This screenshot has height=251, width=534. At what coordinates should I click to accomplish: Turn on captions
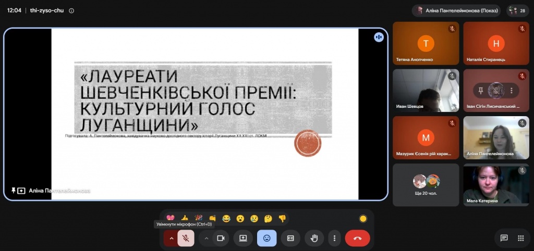290,238
